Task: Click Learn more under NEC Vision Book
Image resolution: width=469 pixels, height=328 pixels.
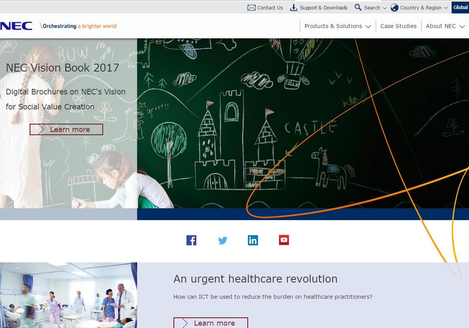Action: [x=66, y=129]
